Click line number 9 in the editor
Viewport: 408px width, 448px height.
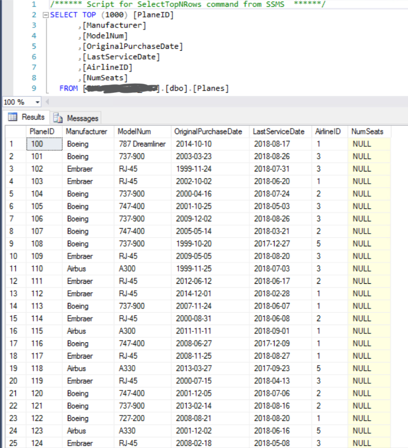[x=35, y=88]
